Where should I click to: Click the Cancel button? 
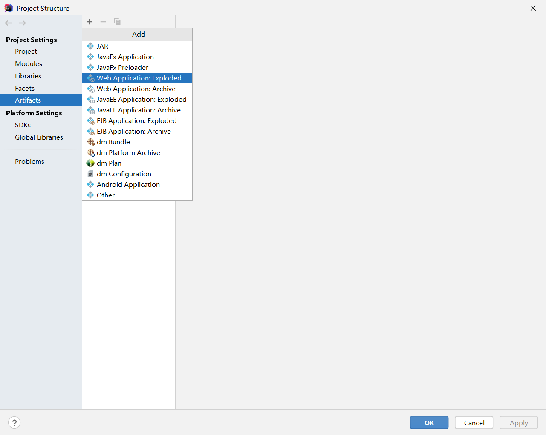coord(474,423)
